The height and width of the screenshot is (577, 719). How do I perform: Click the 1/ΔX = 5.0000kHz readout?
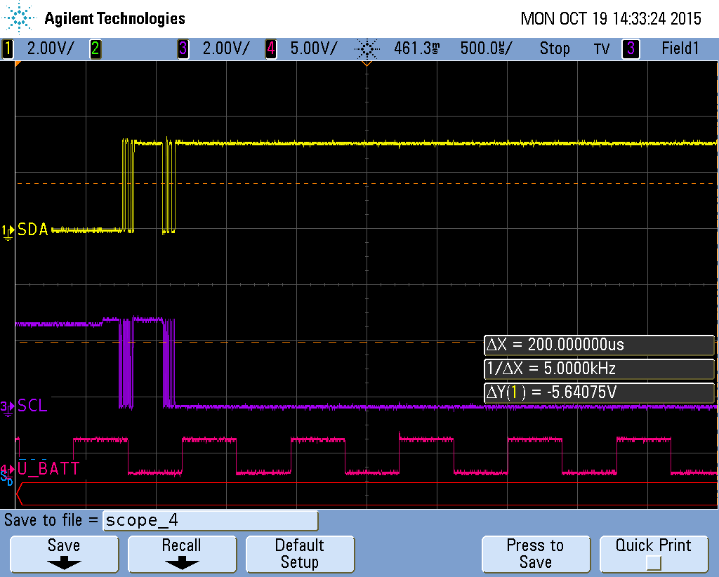[x=599, y=369]
